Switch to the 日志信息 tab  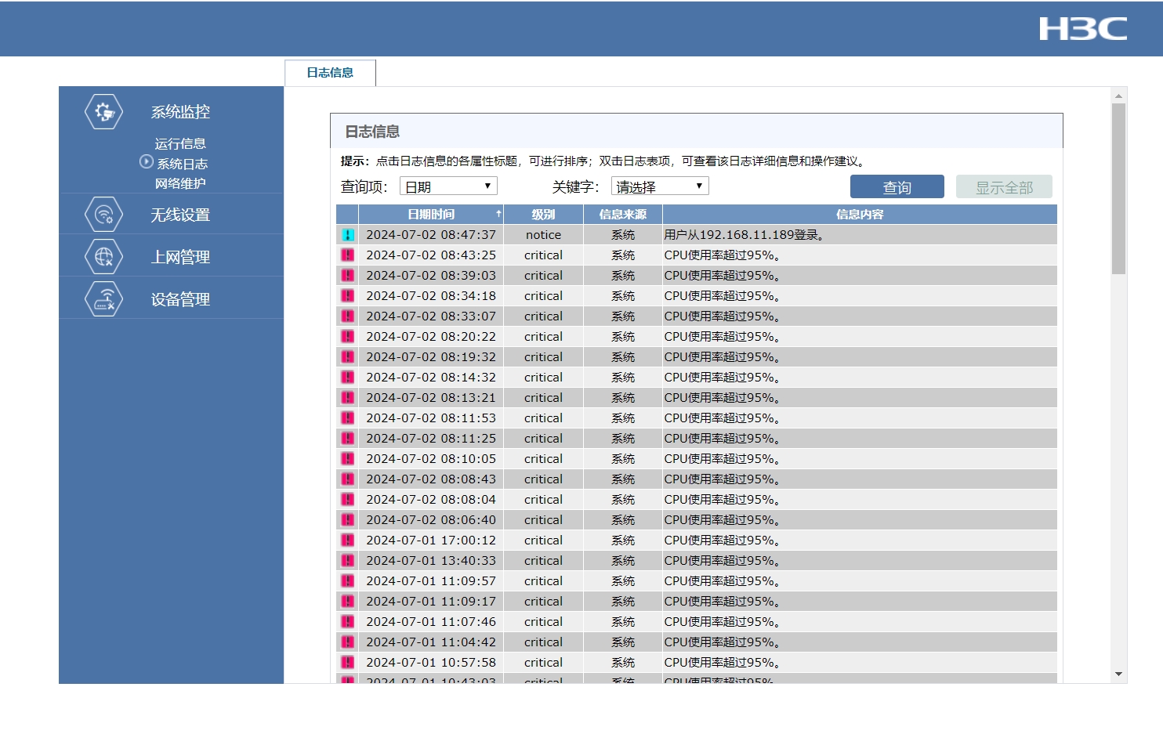click(x=330, y=73)
